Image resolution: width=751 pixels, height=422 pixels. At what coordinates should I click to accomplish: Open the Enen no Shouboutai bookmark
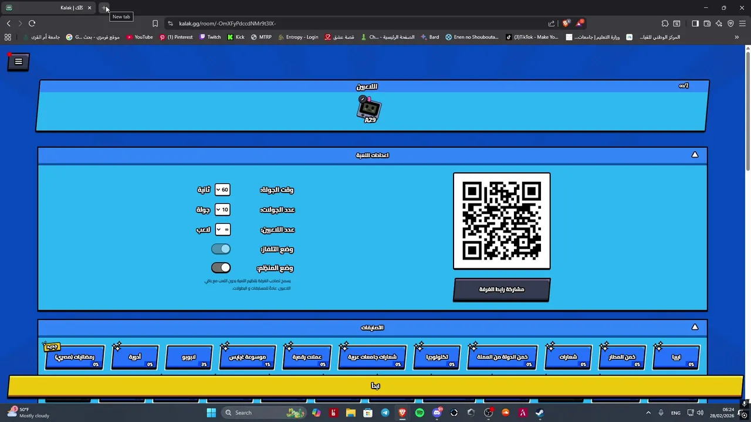pyautogui.click(x=472, y=37)
